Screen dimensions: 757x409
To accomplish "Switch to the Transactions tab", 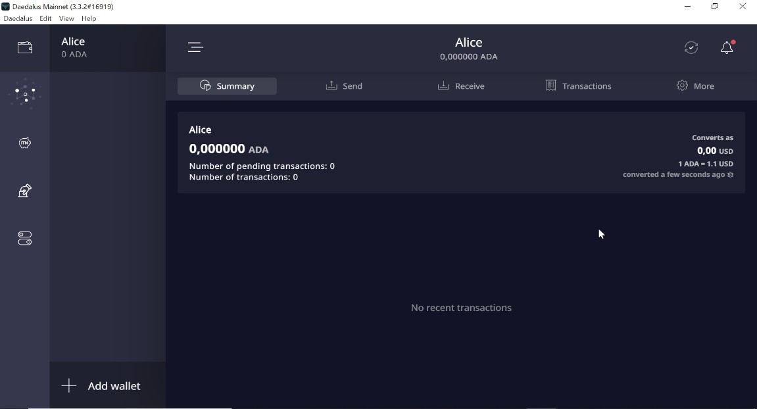I will pos(578,86).
